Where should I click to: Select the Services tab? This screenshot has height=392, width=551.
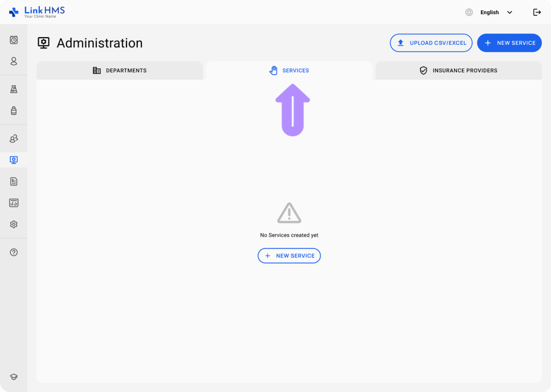289,71
